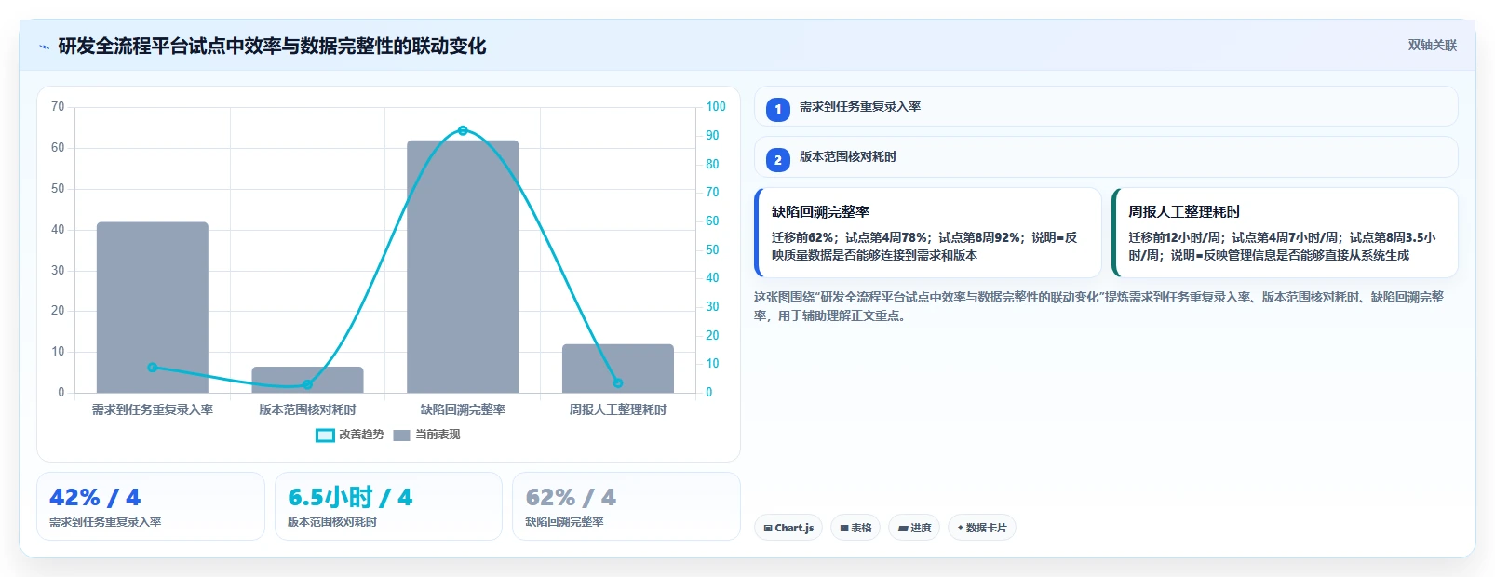Click x-axis label 版本范围核对耗时
The height and width of the screenshot is (577, 1495).
(x=307, y=409)
